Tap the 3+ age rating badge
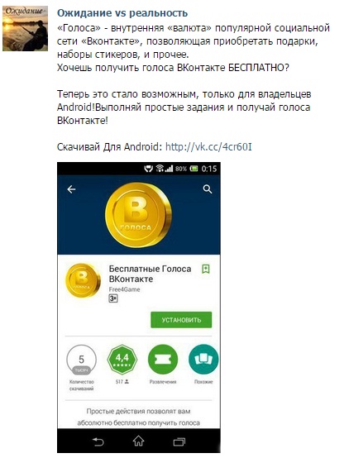 pos(113,298)
